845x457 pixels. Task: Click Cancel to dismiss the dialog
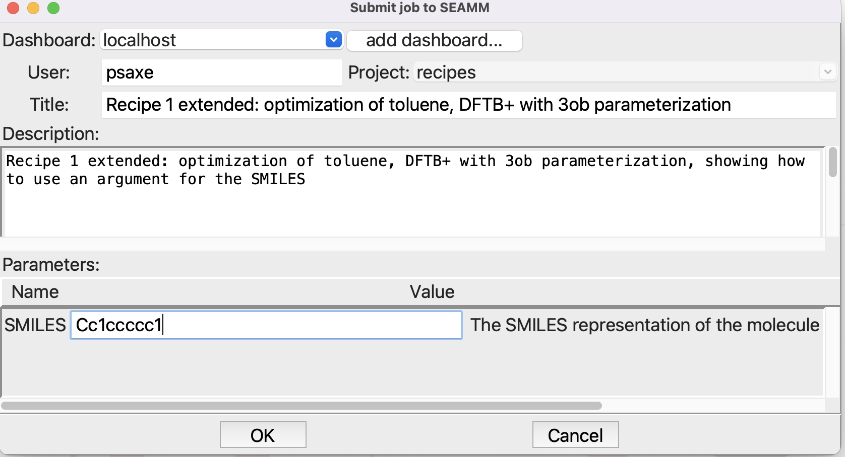pyautogui.click(x=576, y=435)
